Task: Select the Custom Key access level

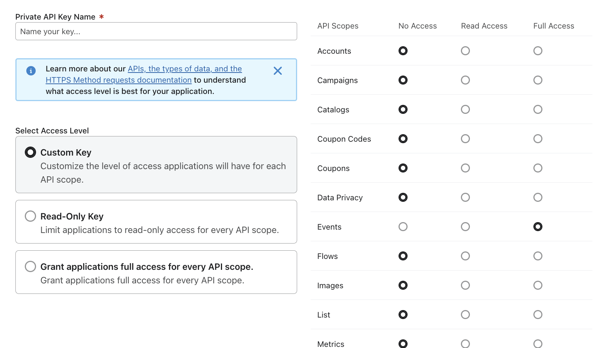Action: [30, 152]
